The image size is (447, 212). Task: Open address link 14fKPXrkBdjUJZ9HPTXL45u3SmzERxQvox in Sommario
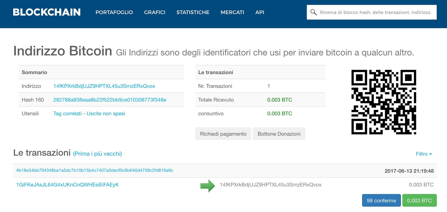(104, 86)
